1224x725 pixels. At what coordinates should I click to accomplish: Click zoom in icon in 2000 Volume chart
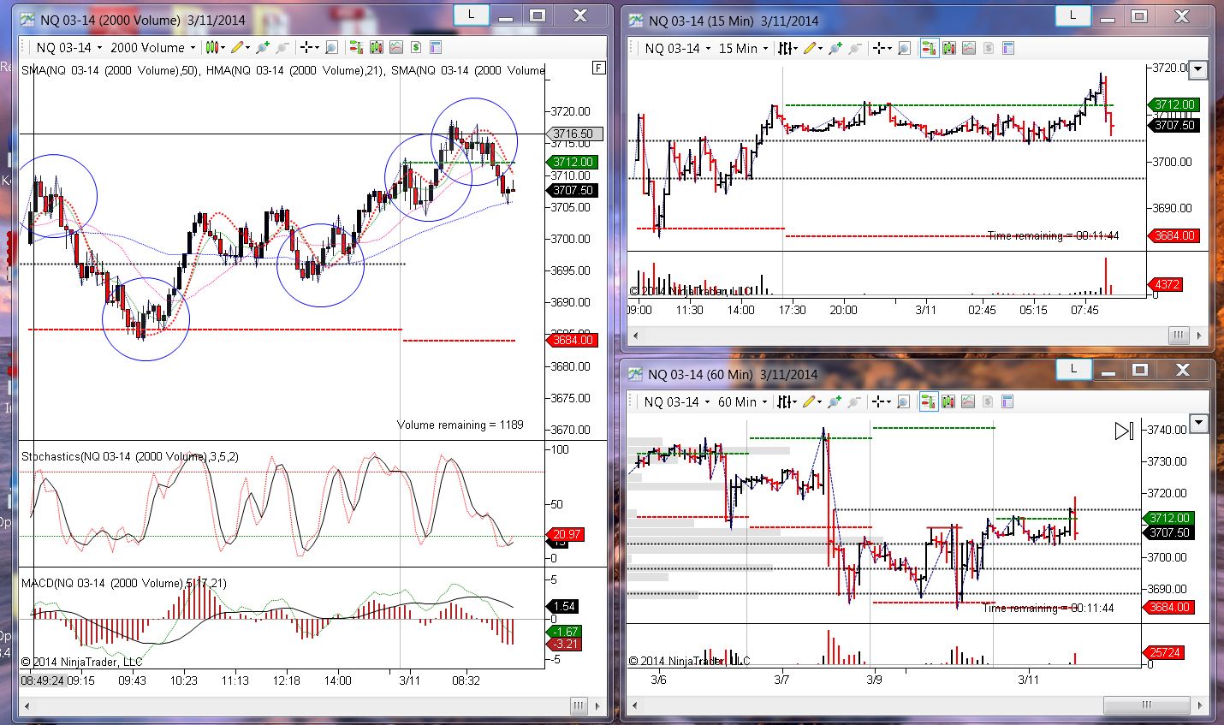(263, 48)
